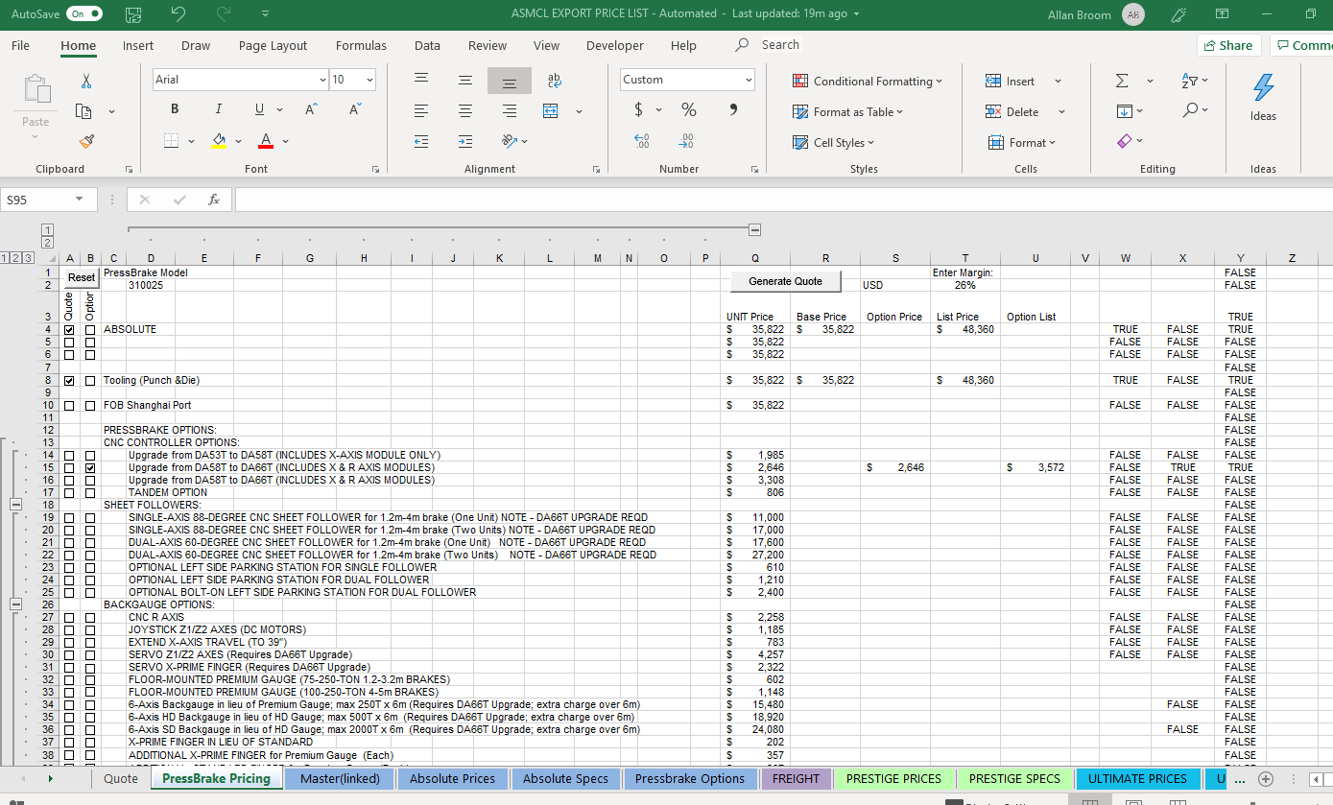Check Option checkbox for TANDEM OPTION row
The width and height of the screenshot is (1333, 805).
[90, 493]
